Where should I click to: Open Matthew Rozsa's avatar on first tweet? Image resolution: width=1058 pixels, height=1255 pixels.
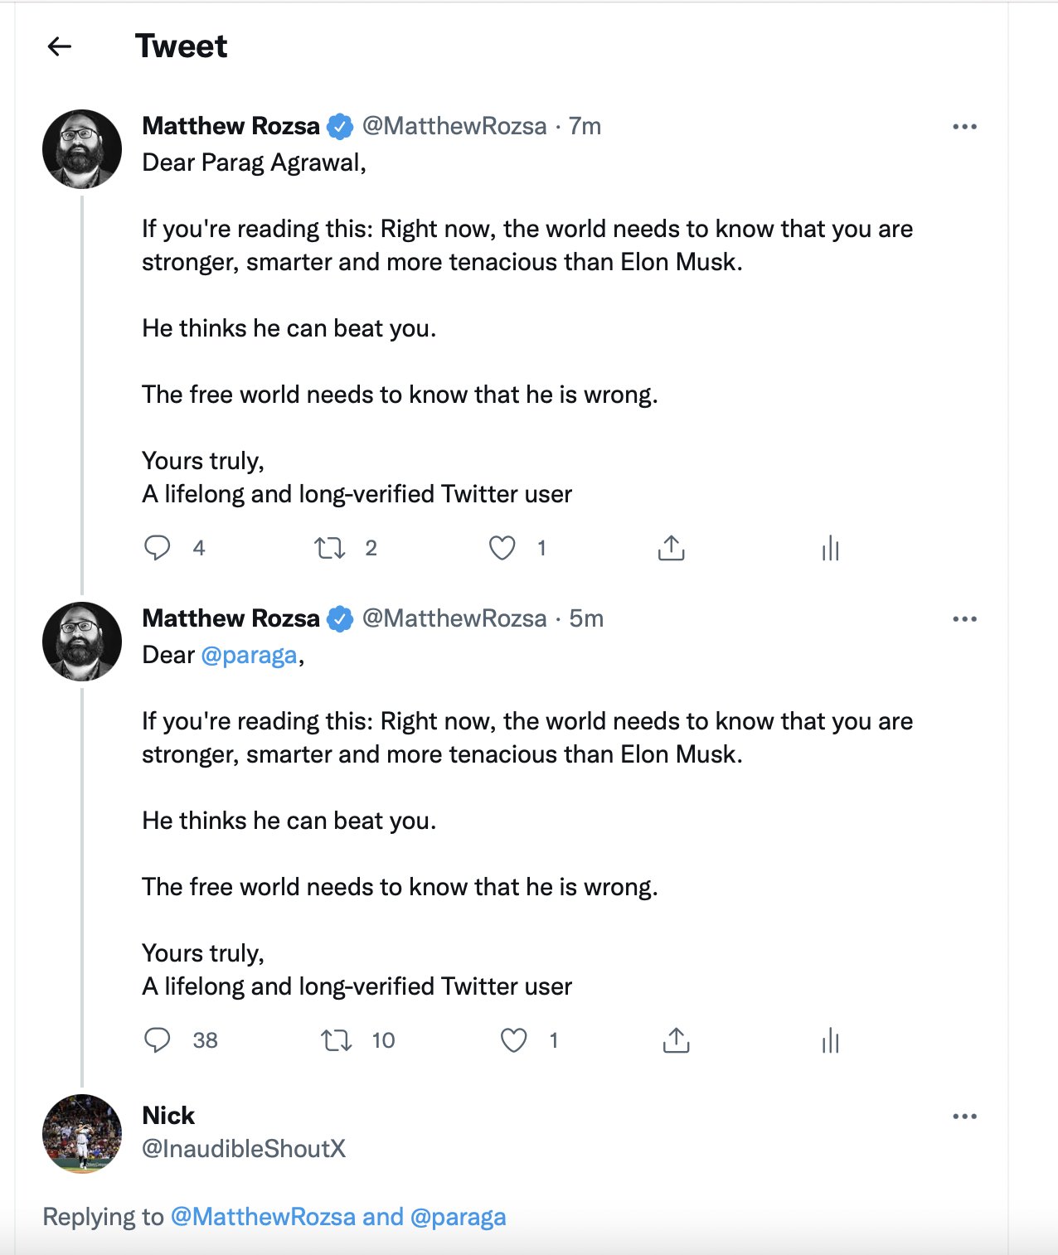(x=82, y=149)
